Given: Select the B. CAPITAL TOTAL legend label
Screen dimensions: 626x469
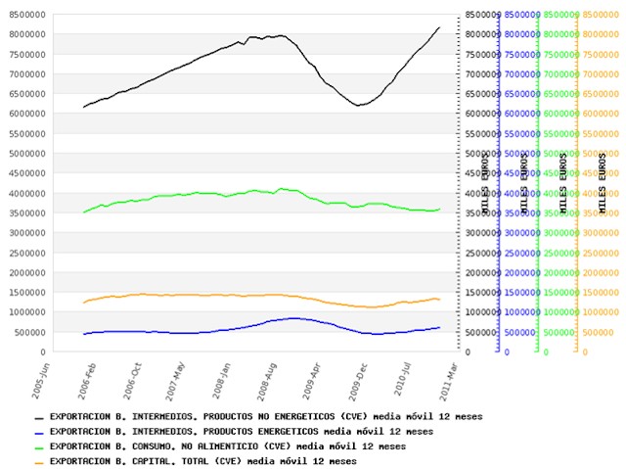Looking at the screenshot, I should coord(202,460).
